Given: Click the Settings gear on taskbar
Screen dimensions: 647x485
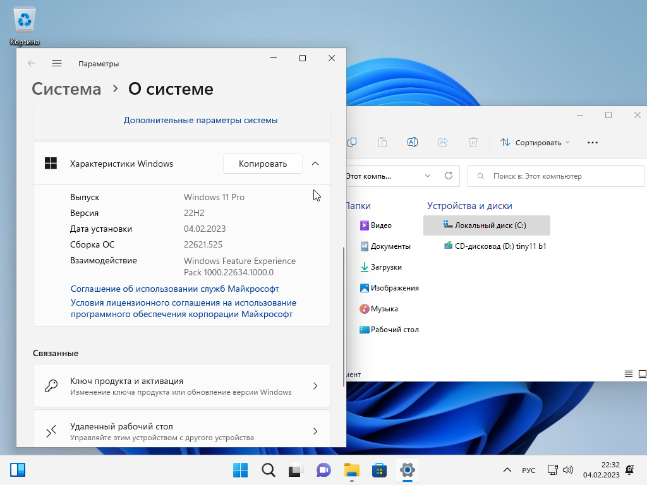Looking at the screenshot, I should (x=408, y=470).
